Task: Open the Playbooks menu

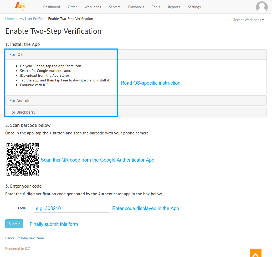Action: [x=136, y=7]
